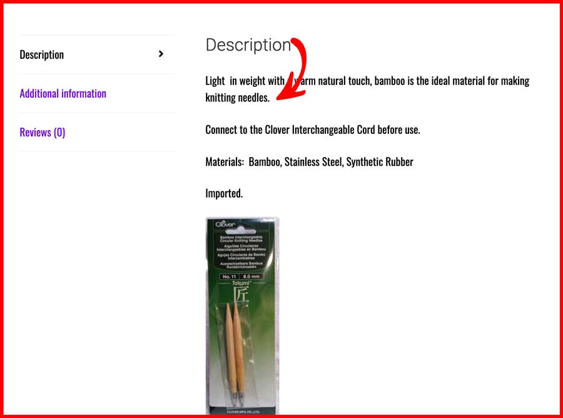The height and width of the screenshot is (418, 563).
Task: Open the Clover needle package image
Action: (242, 316)
